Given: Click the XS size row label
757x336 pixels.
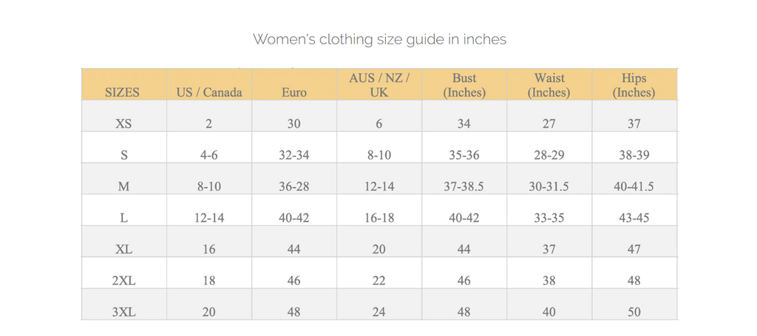Looking at the screenshot, I should [123, 124].
